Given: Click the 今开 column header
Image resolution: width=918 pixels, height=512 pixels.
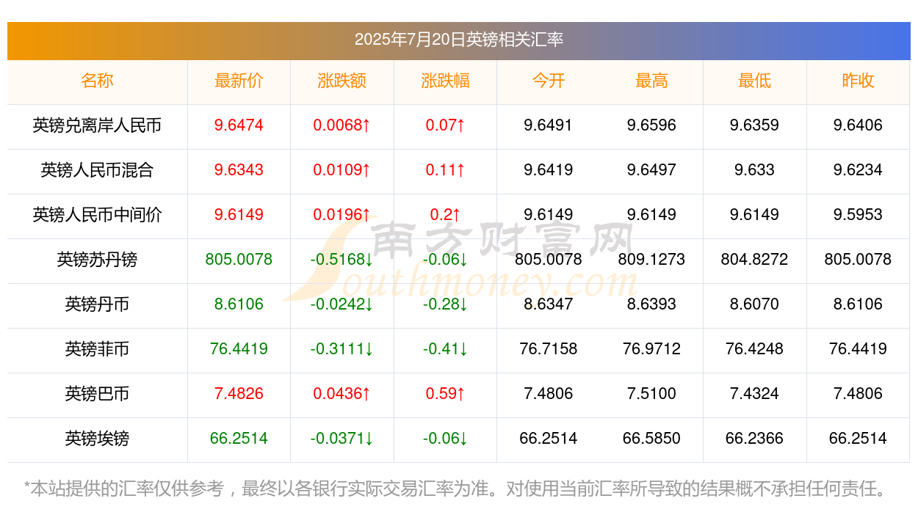Looking at the screenshot, I should [549, 81].
